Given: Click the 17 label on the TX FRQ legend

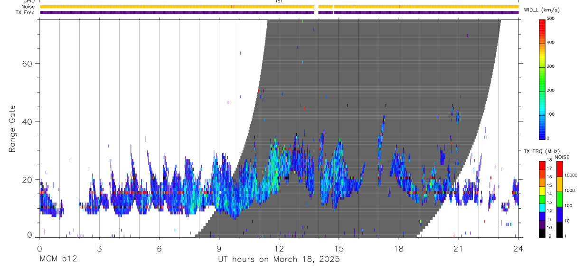Looking at the screenshot, I should (550, 169).
